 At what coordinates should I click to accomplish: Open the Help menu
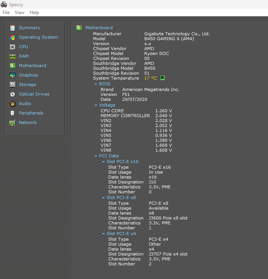coord(34,13)
